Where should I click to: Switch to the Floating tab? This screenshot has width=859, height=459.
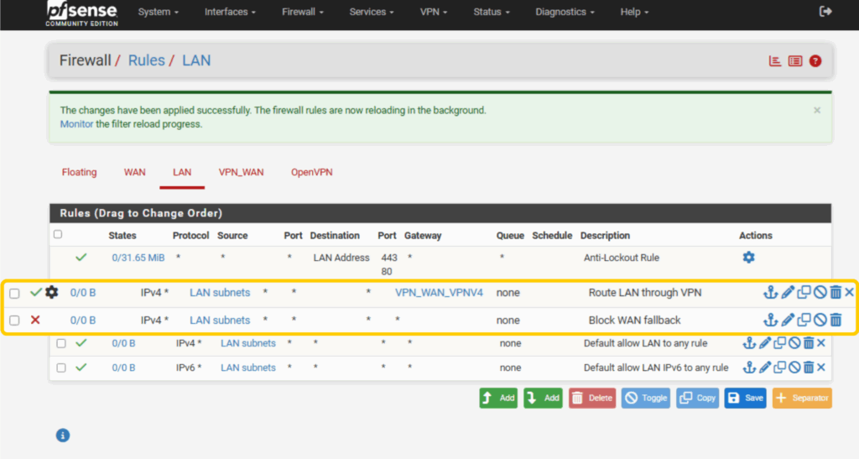tap(79, 172)
